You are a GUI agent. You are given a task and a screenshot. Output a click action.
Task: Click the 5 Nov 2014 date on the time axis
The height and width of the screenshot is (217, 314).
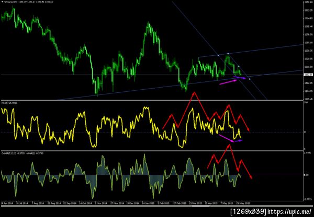click(101, 203)
